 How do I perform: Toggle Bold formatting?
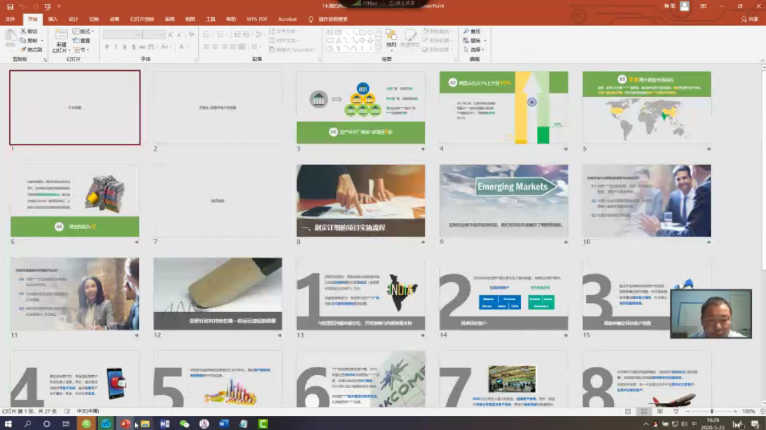pyautogui.click(x=107, y=47)
